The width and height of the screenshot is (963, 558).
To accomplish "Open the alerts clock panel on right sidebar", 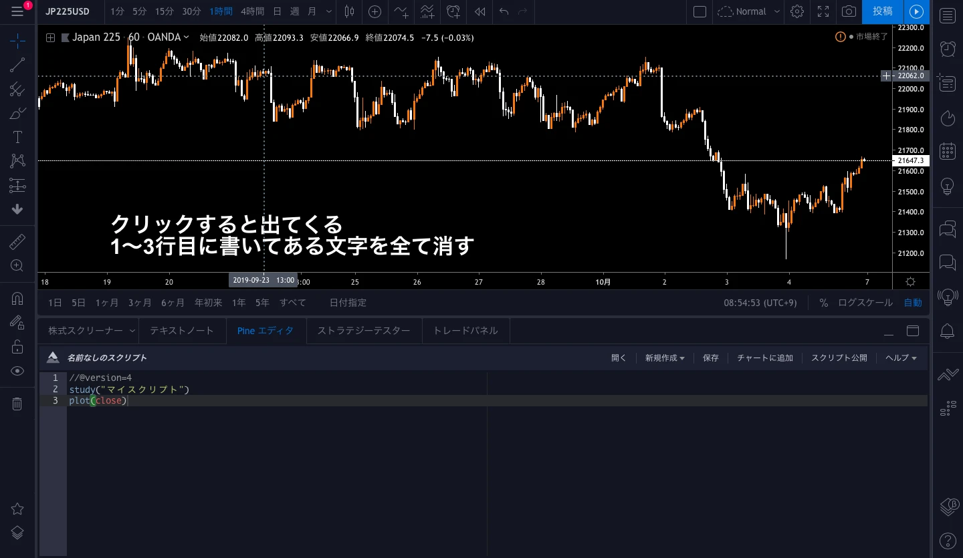I will [947, 49].
